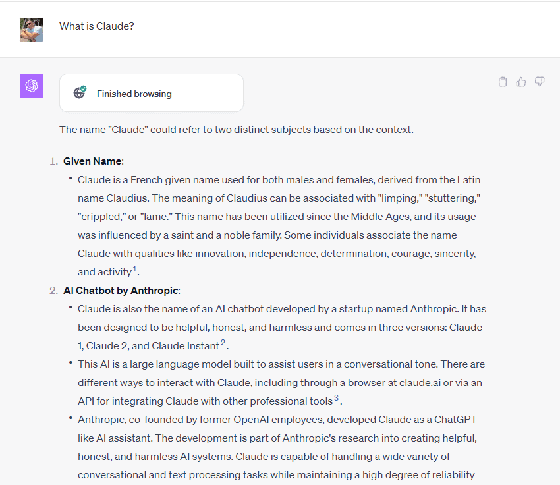Give the response a thumbs up
The width and height of the screenshot is (560, 485).
(521, 82)
